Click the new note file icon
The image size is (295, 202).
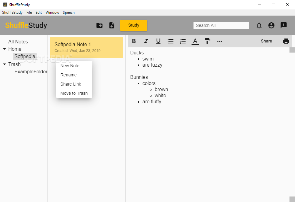click(x=112, y=25)
